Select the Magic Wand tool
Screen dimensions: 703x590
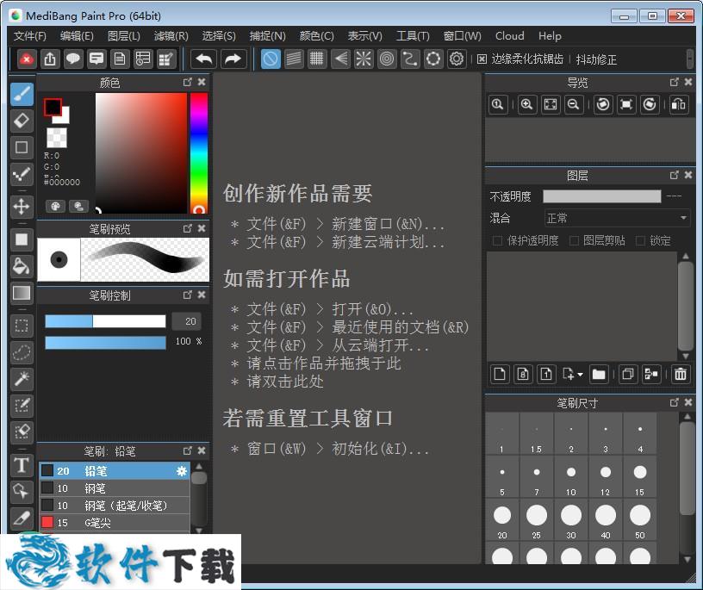pos(22,379)
